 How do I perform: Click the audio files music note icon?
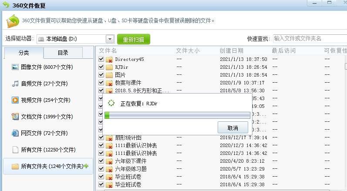click(15, 83)
